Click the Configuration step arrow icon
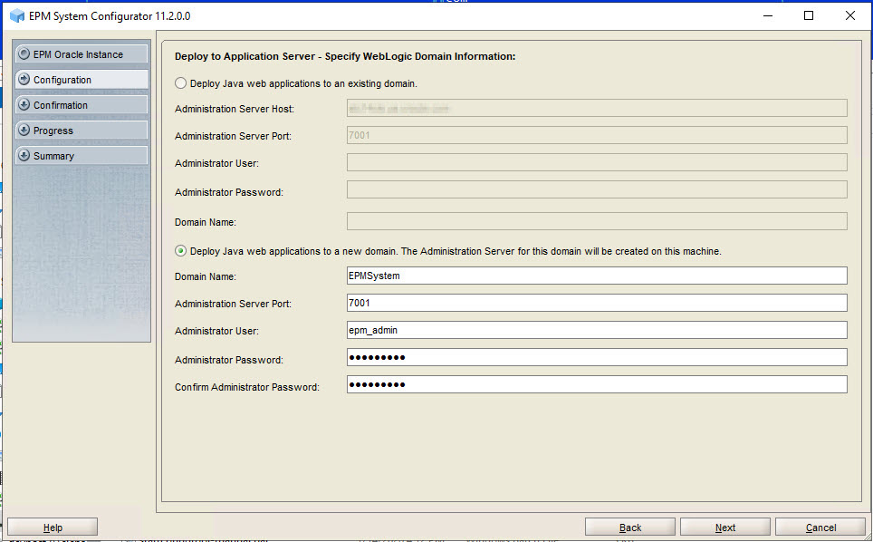873x542 pixels. click(x=24, y=79)
